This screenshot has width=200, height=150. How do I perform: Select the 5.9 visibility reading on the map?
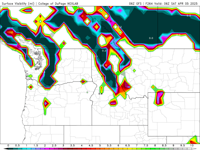click(100, 94)
